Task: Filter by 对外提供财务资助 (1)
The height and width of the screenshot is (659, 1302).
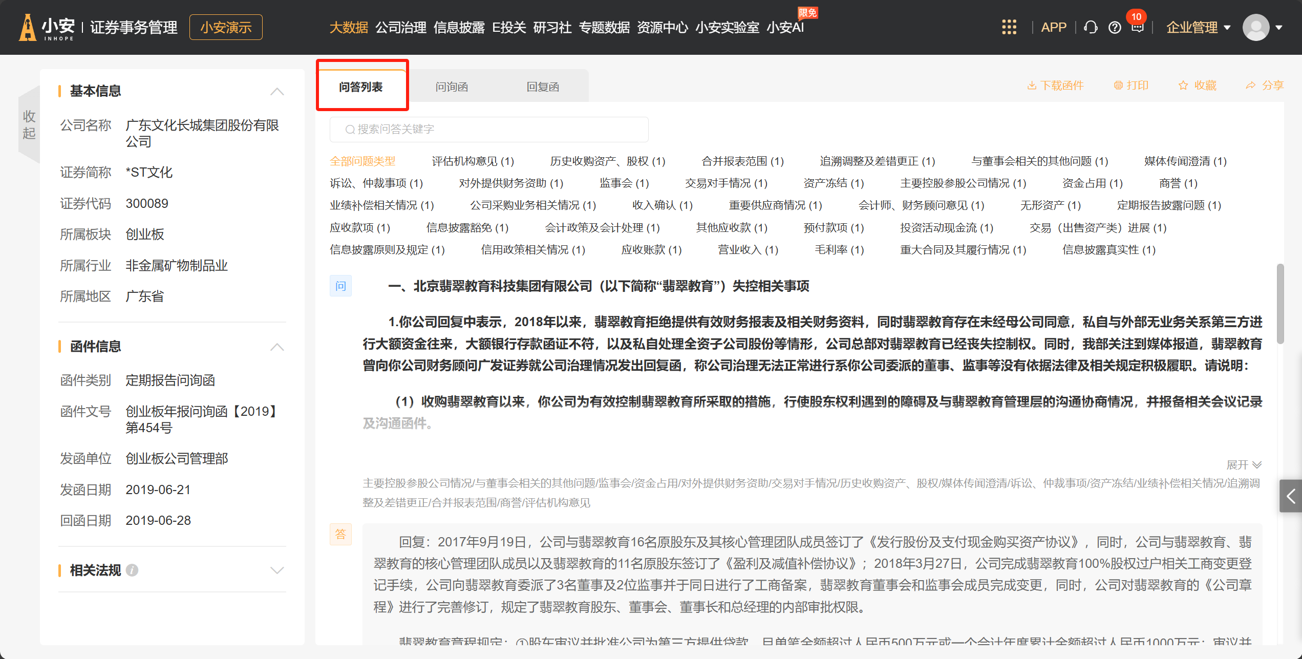Action: coord(511,183)
